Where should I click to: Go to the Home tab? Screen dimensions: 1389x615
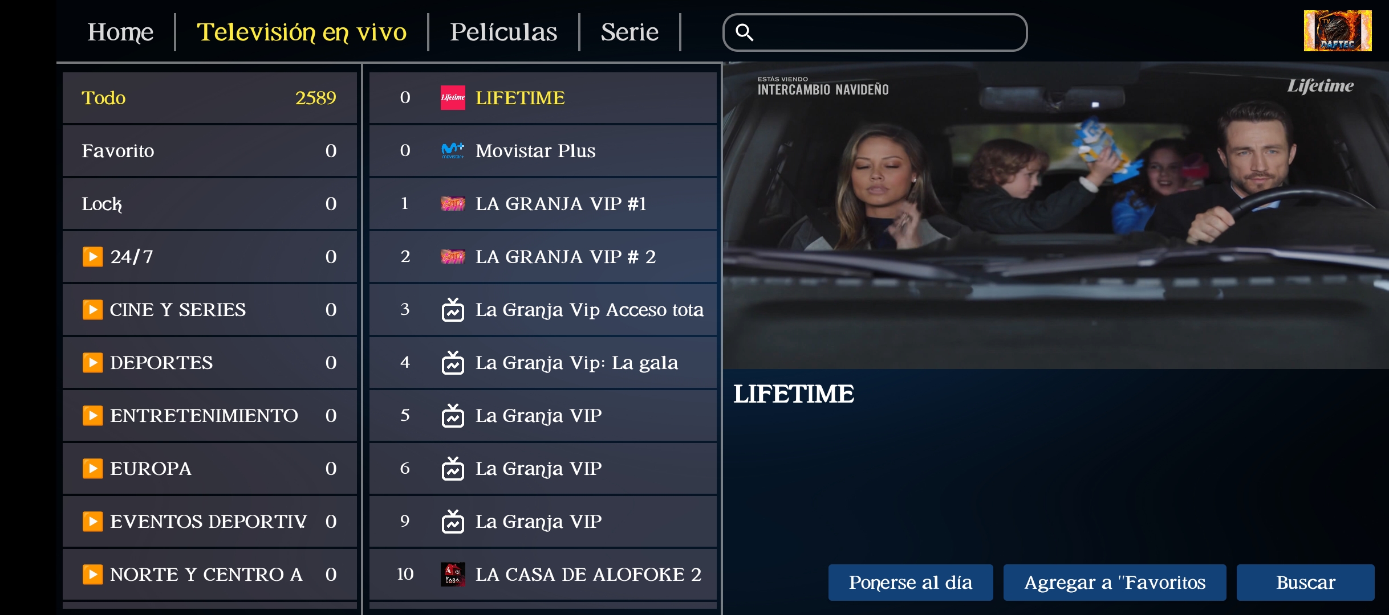120,32
